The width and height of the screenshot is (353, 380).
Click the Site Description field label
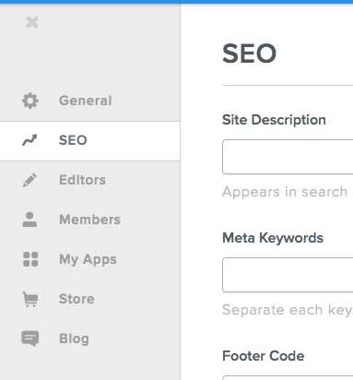click(x=274, y=120)
